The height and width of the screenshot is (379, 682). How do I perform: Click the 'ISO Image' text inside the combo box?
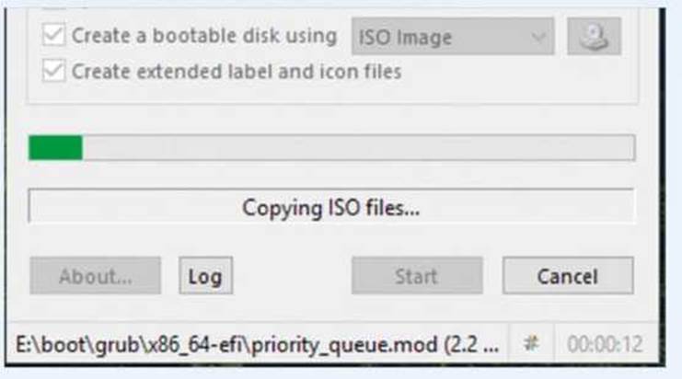coord(405,38)
